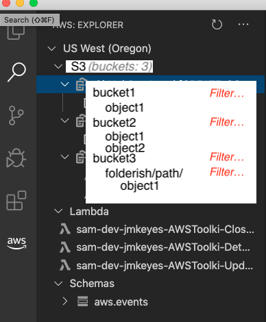Viewport: 266px width, 322px height.
Task: Collapse the Schemas section
Action: [x=58, y=284]
